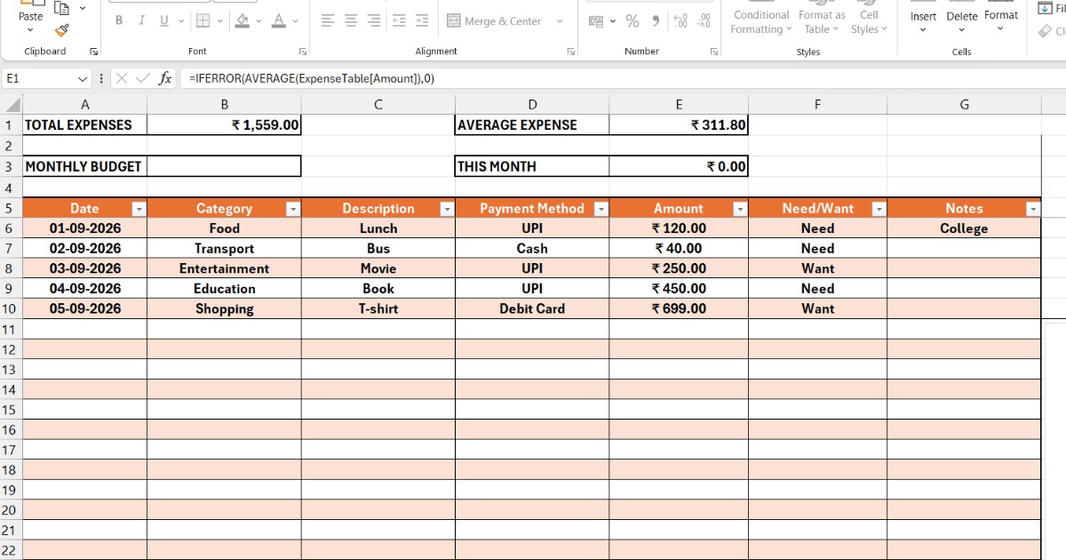Click the Format Painter brush icon
Screen dimensions: 1066x560
pos(61,30)
